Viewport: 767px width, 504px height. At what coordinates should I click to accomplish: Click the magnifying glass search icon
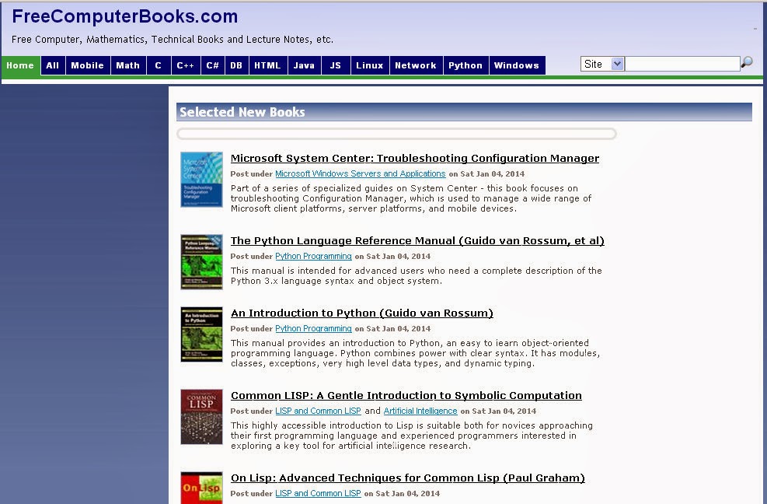point(747,63)
